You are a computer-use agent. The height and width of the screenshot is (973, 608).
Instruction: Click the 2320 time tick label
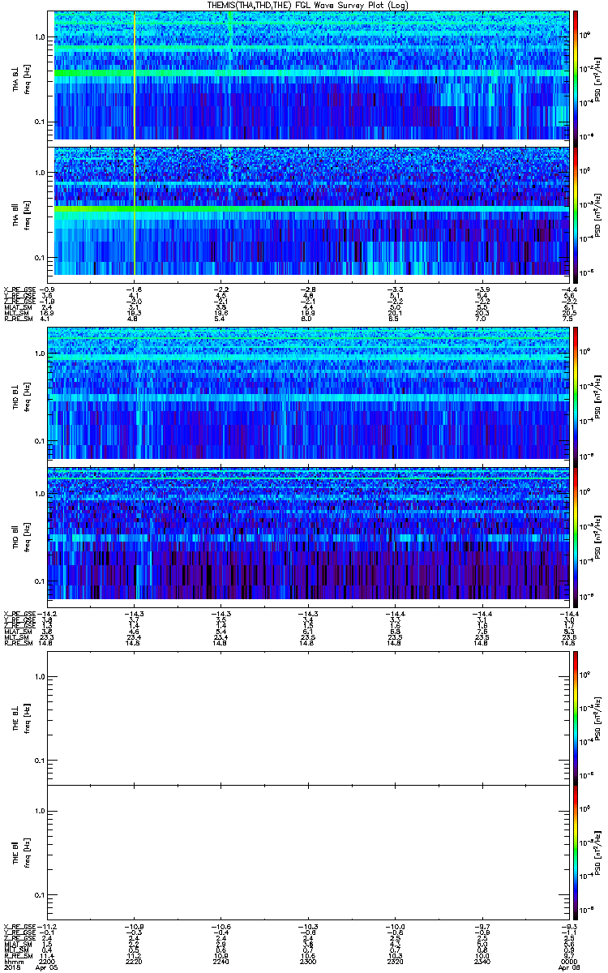click(395, 962)
